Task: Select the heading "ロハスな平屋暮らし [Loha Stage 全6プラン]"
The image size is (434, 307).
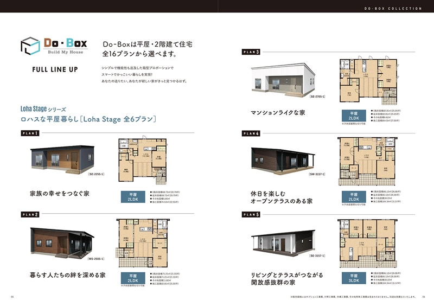Action: click(88, 119)
